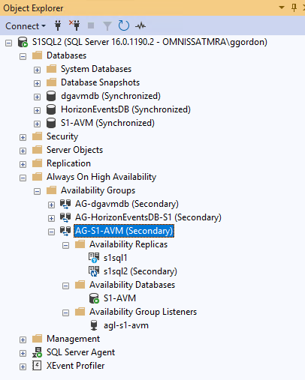Screen dimensions: 305x380
Task: Click the Stop square toolbar icon
Action: pos(91,25)
